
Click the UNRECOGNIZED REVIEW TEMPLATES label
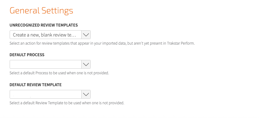pos(44,25)
